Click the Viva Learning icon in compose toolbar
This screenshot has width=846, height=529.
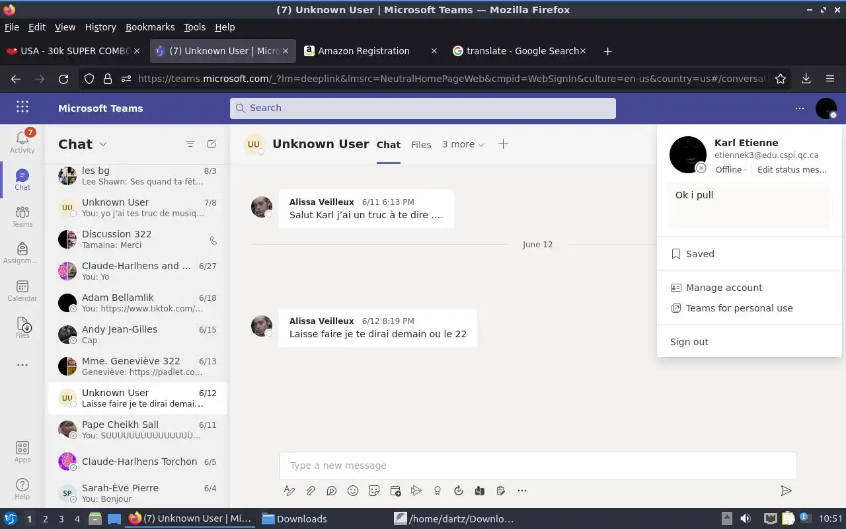pyautogui.click(x=480, y=491)
